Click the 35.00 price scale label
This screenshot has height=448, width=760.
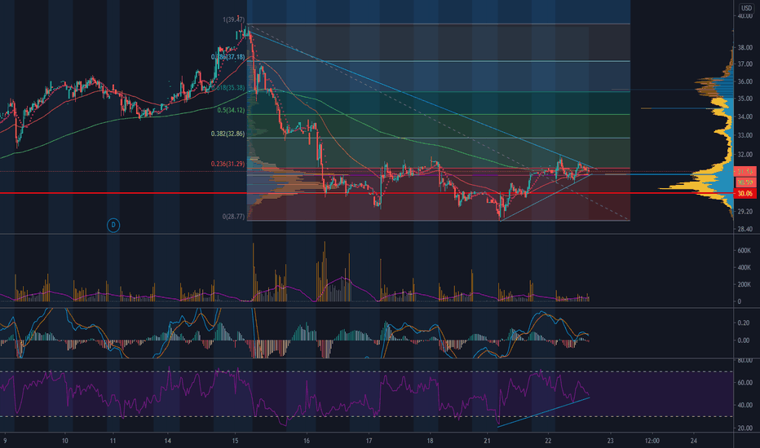click(x=745, y=99)
